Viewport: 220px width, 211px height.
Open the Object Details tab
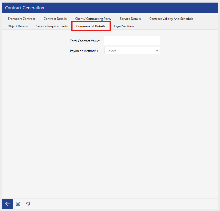coord(18,26)
